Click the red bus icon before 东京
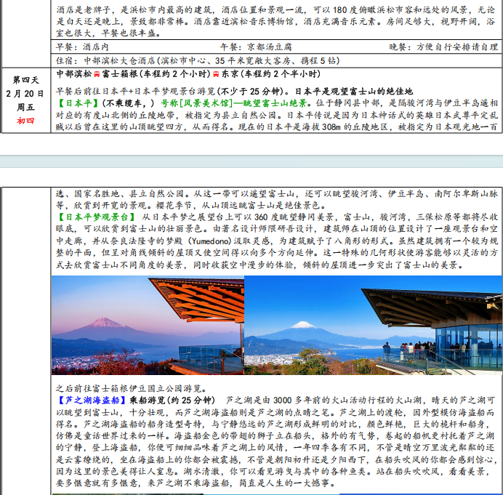 coord(216,76)
